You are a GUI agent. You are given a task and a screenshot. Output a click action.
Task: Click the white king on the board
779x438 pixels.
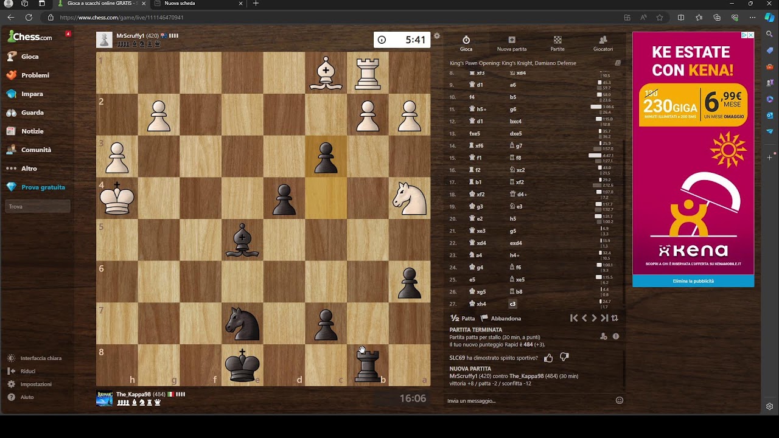117,198
